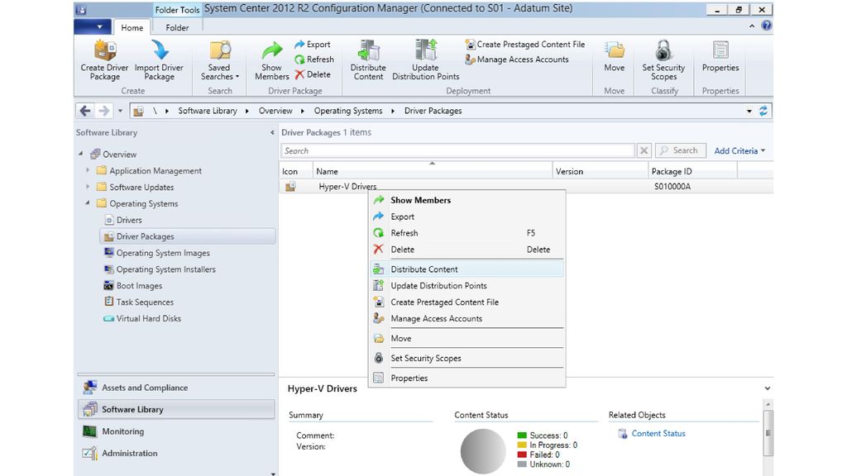Screen dimensions: 847x476
Task: Click the forward navigation arrow
Action: 103,111
